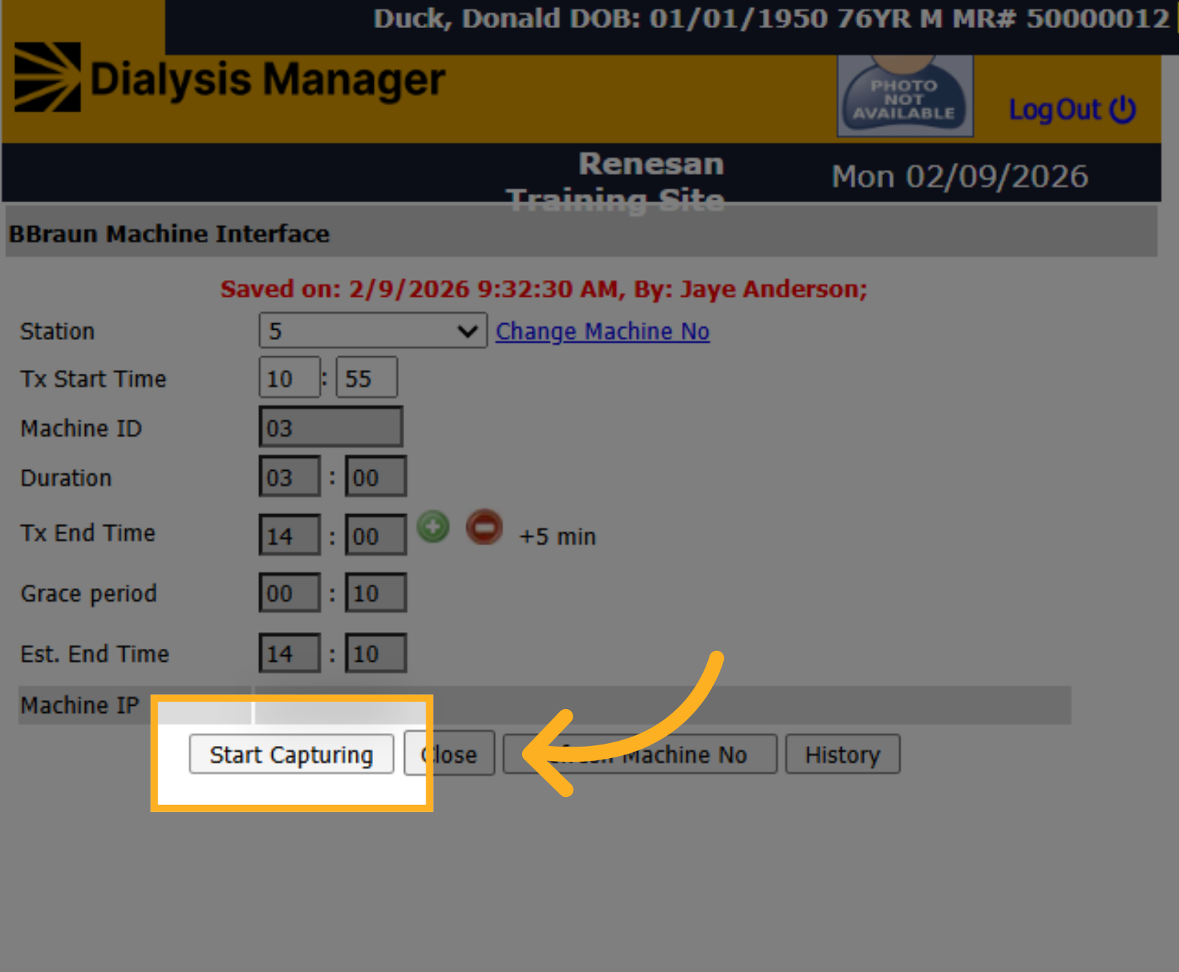Click the Machine ID label

click(81, 428)
